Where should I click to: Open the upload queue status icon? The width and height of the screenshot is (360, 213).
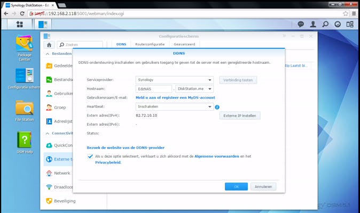(x=338, y=24)
